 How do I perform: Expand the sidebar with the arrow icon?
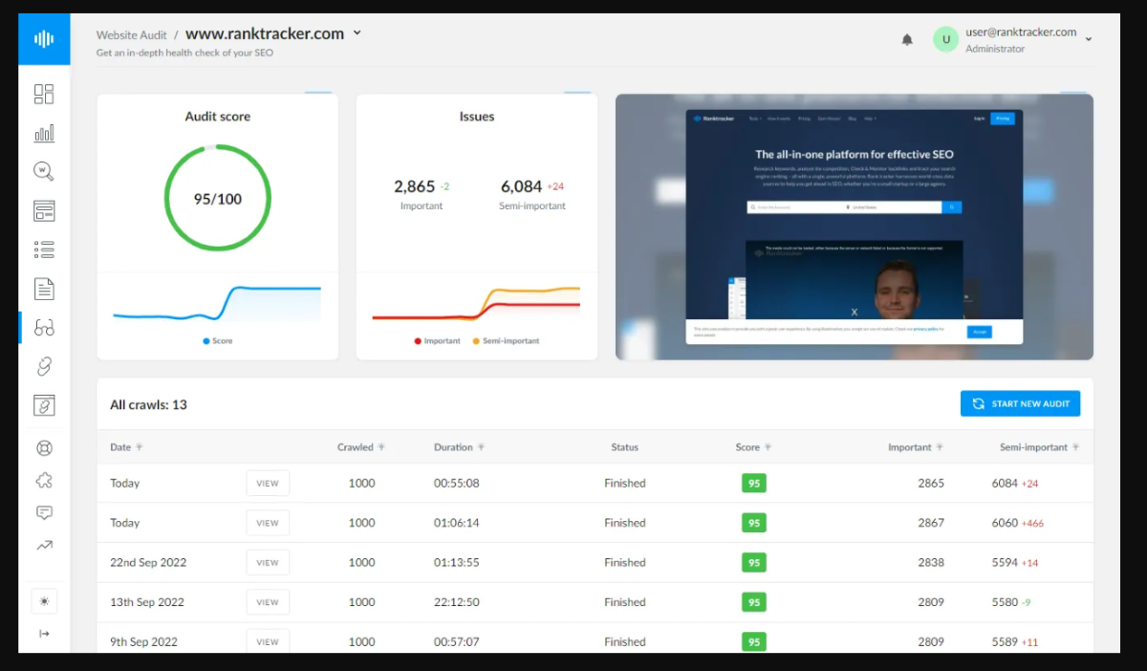pos(44,634)
